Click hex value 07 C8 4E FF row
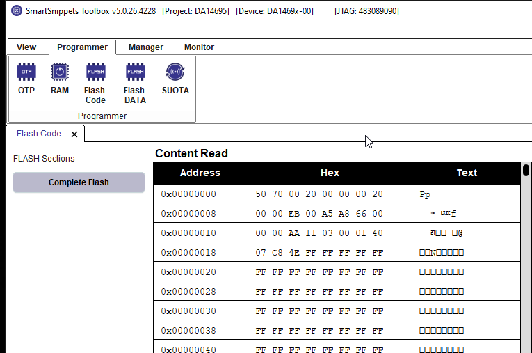Screen dimensions: 532x353 point(330,253)
